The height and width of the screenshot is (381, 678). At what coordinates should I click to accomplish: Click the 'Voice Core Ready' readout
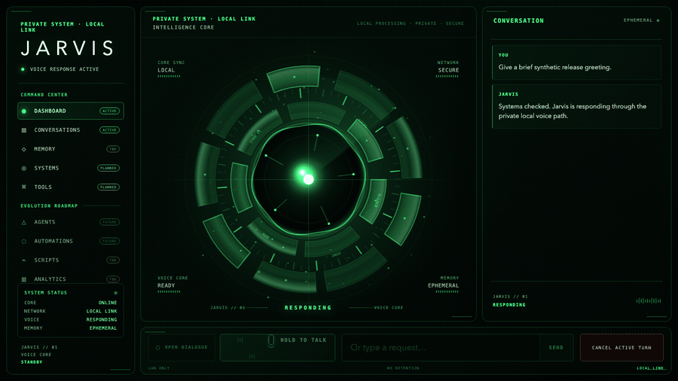click(173, 285)
